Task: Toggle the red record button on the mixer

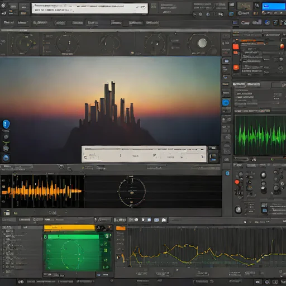Action: [237, 182]
